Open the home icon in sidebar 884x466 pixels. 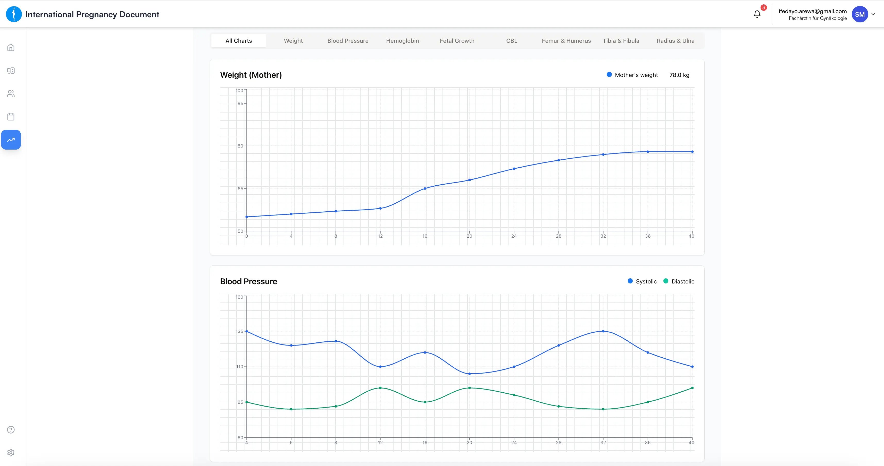click(x=11, y=48)
